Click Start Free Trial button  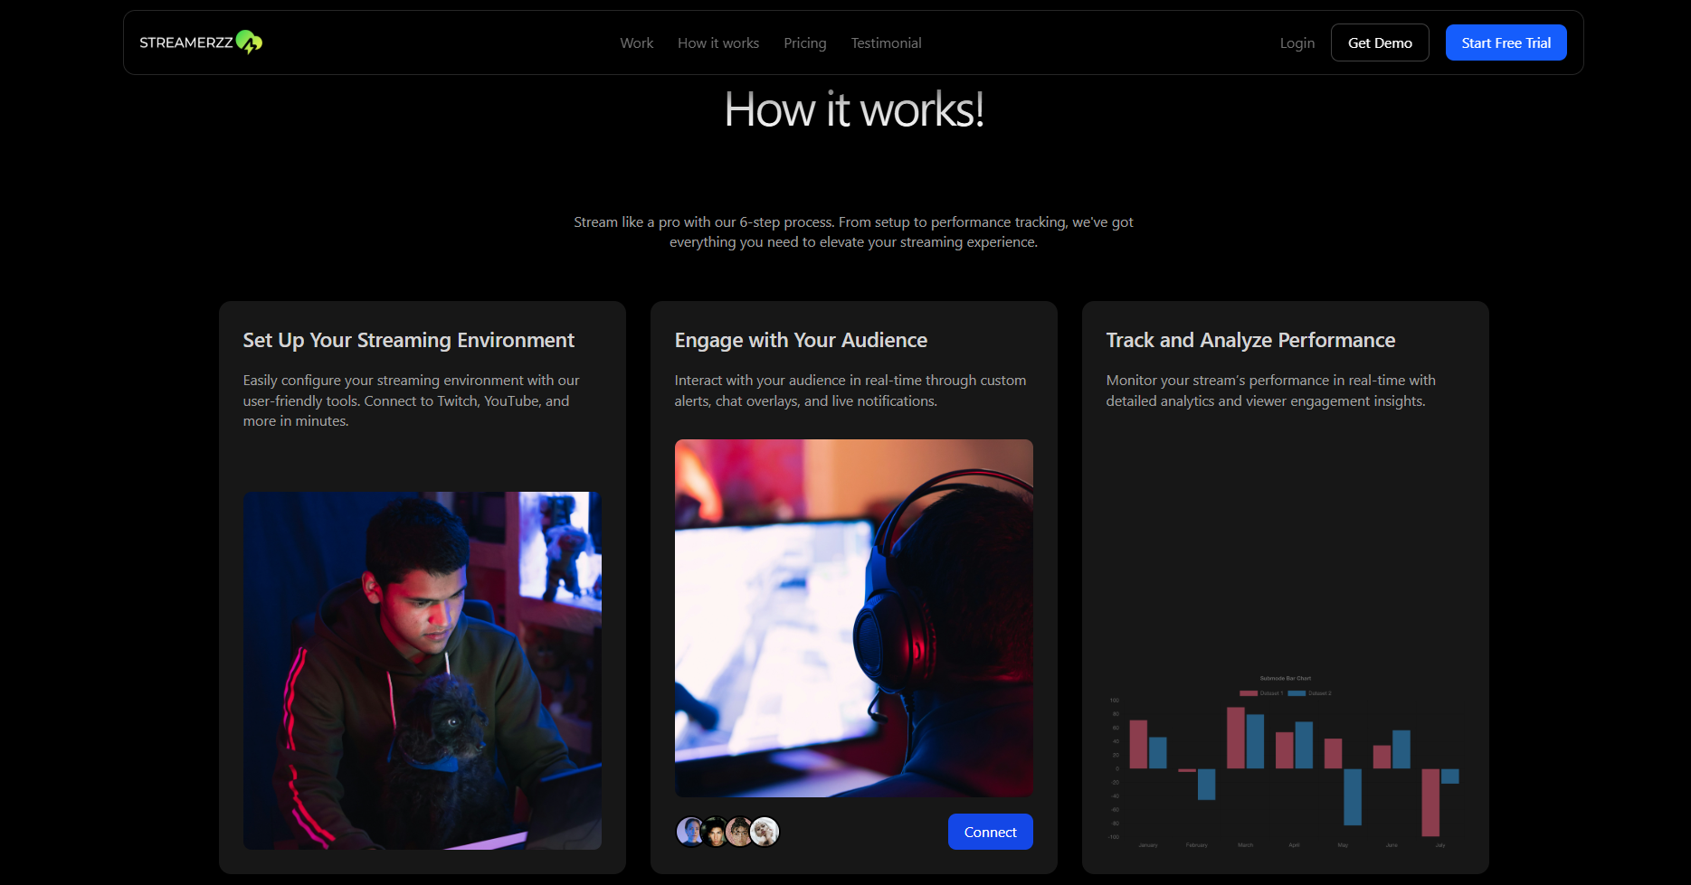[x=1506, y=42]
